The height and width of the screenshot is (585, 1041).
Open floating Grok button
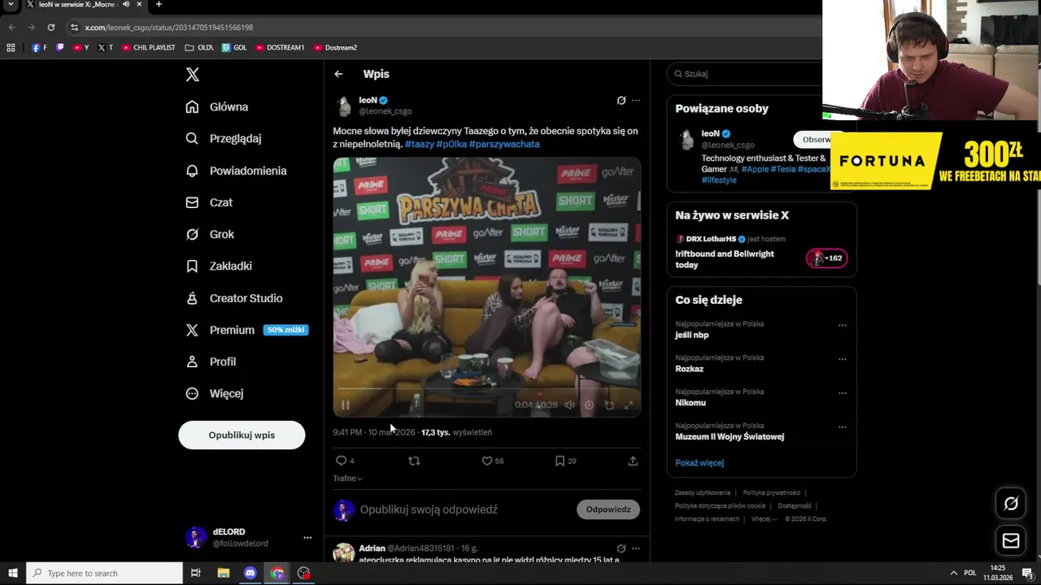click(x=1011, y=504)
